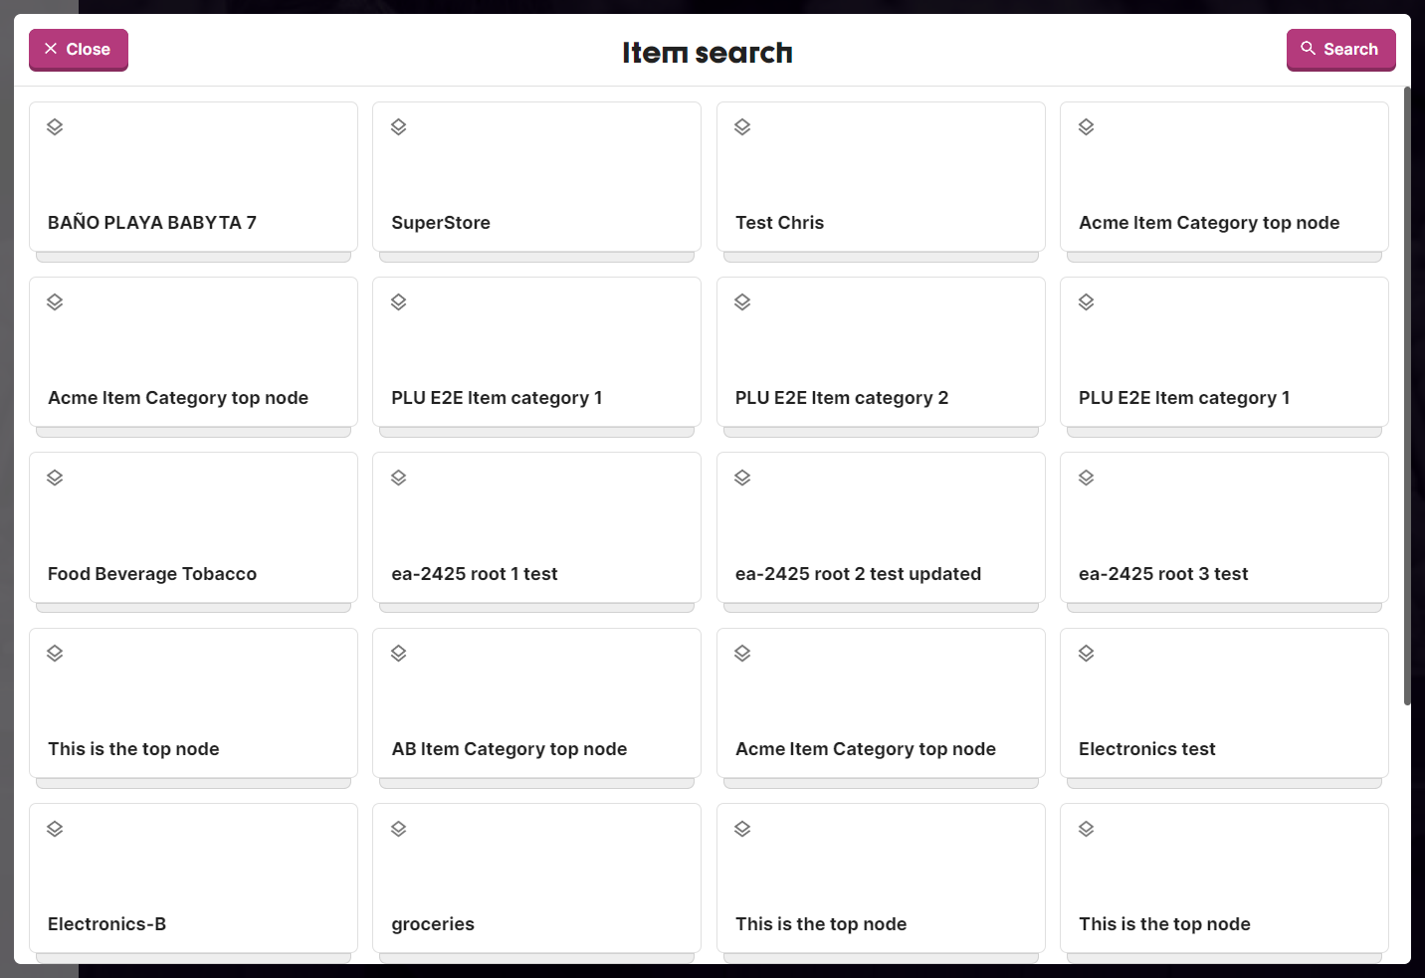Click the layers icon on Food Beverage Tobacco

(55, 478)
